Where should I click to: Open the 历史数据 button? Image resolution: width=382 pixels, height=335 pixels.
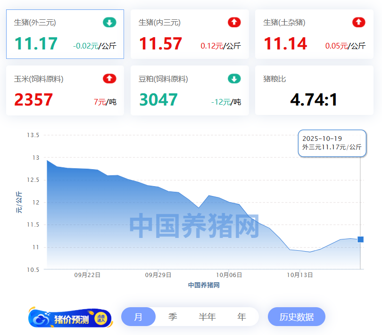296,317
